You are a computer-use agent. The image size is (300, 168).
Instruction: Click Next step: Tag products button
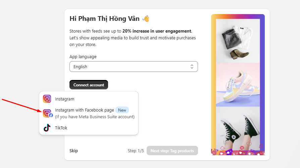pyautogui.click(x=172, y=151)
